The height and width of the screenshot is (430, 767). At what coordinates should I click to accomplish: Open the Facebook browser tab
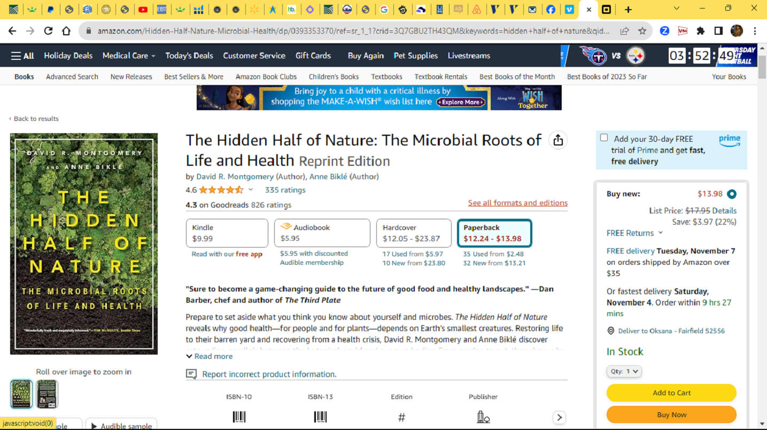click(551, 9)
